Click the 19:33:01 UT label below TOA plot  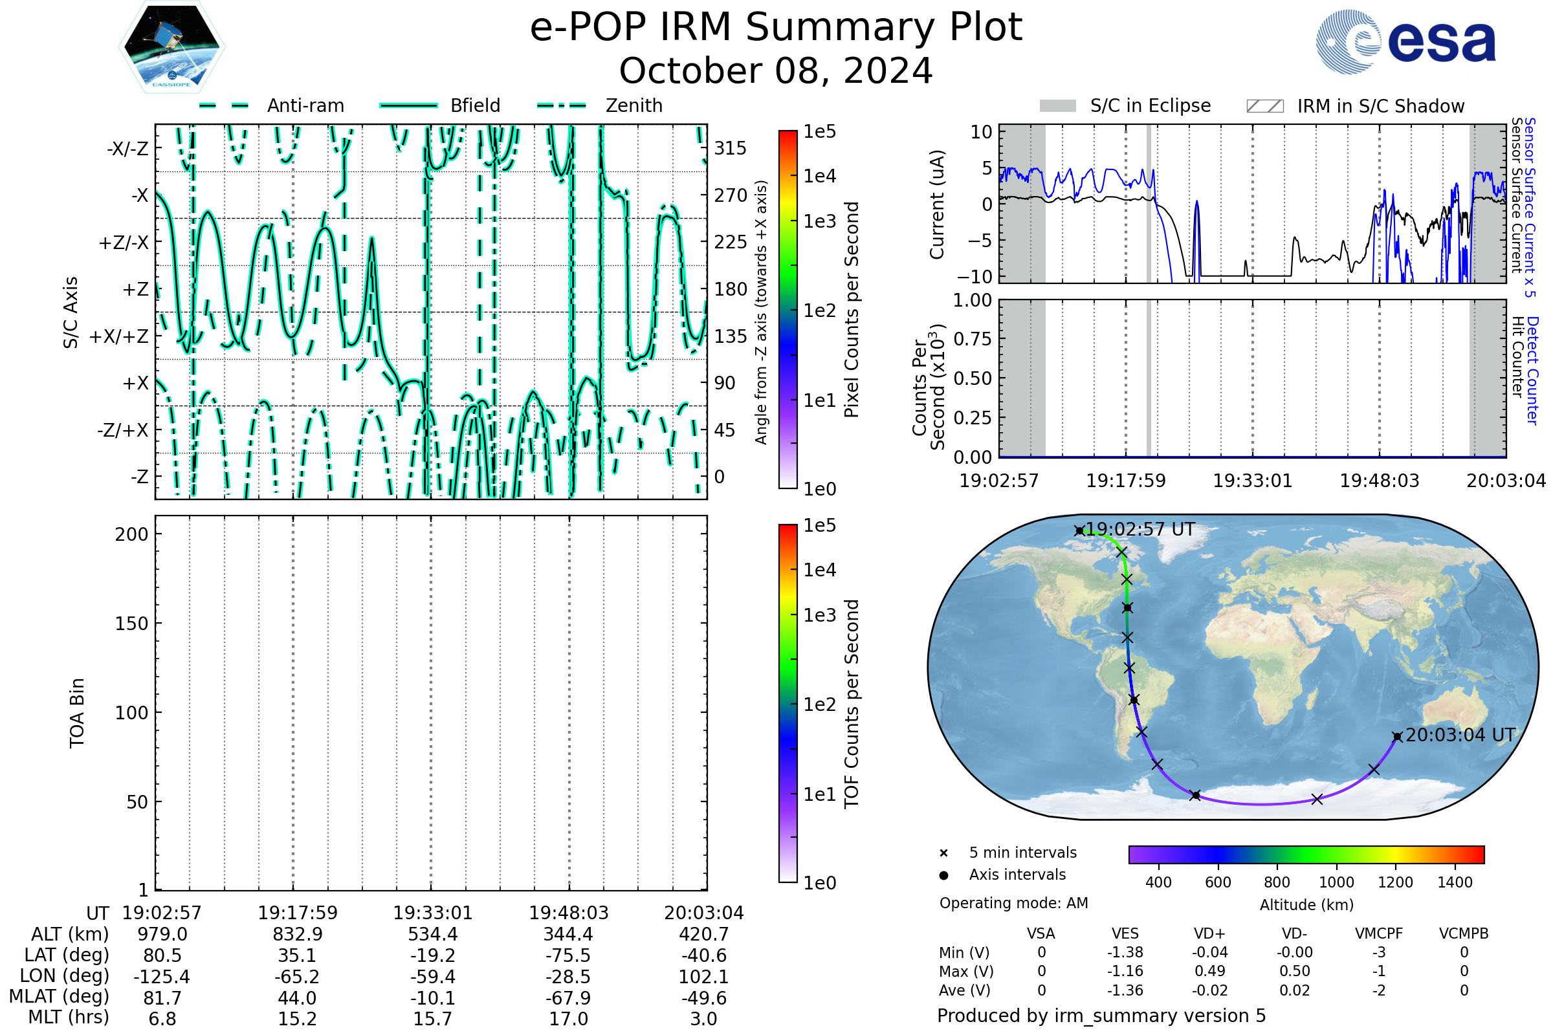tap(432, 913)
